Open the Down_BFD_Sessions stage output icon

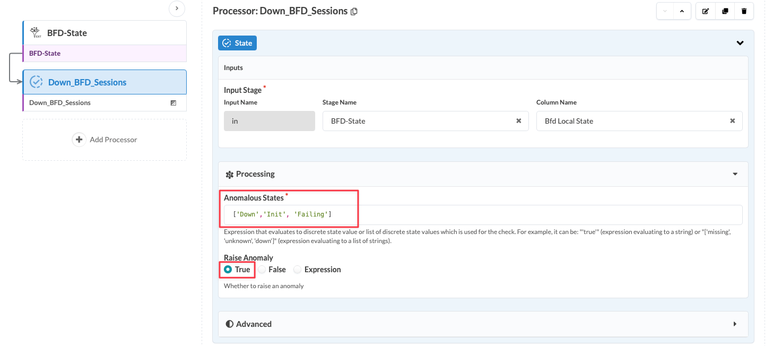coord(173,103)
